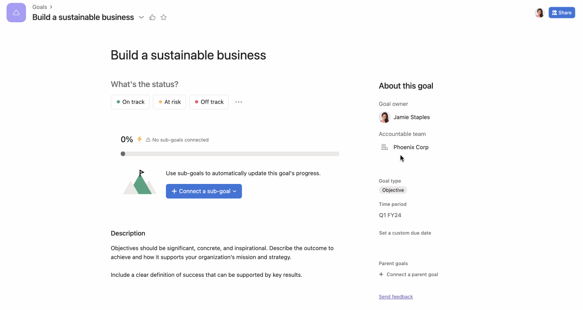Navigate to Goals via the breadcrumb
The height and width of the screenshot is (310, 583).
coord(39,7)
